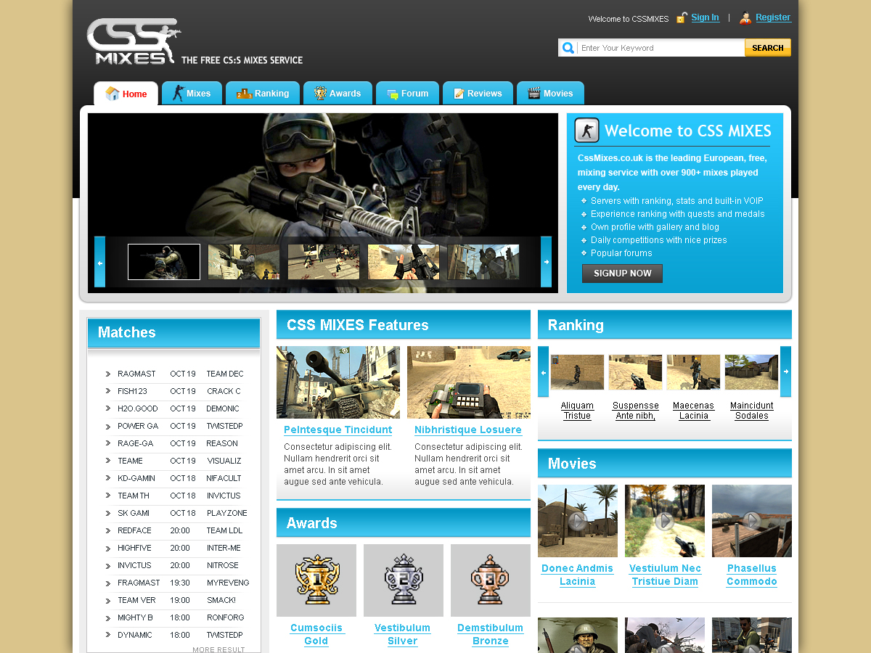Open Aliquam Tristue ranking link
Viewport: 871px width, 653px height.
click(578, 411)
